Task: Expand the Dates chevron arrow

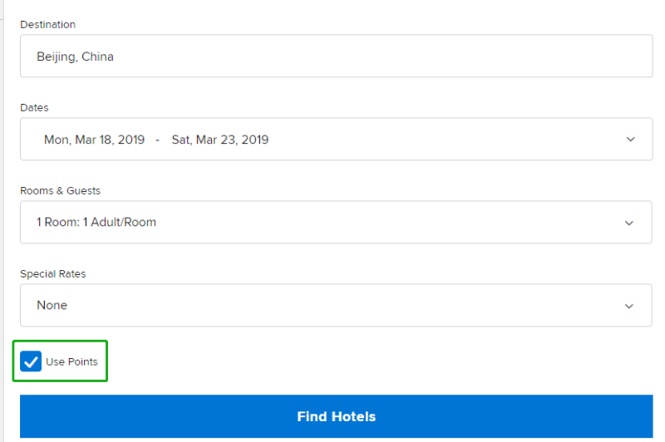Action: click(x=631, y=140)
